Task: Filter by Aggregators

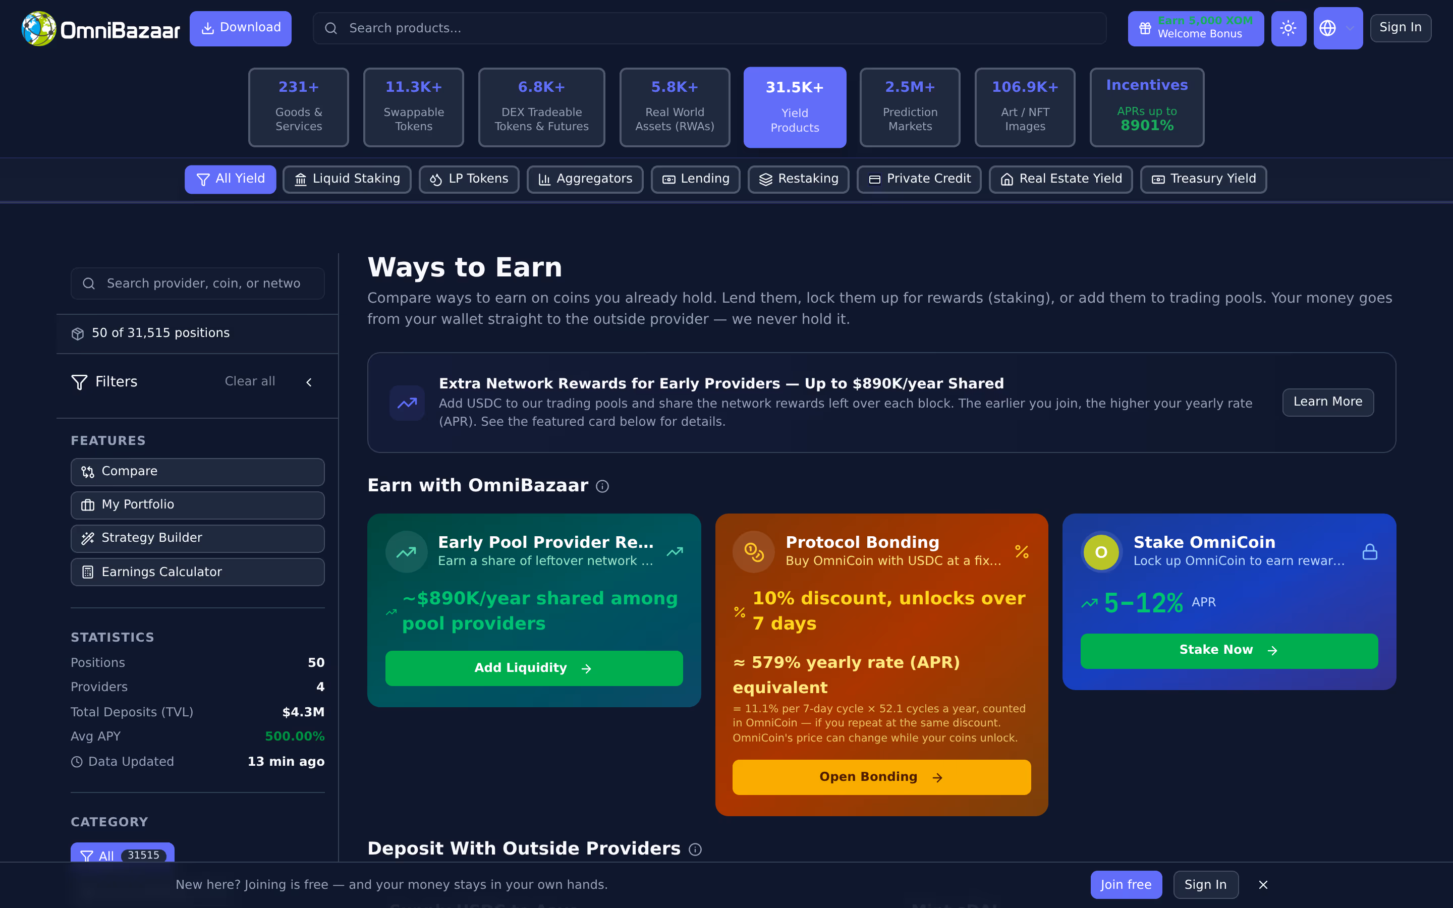Action: 585,179
